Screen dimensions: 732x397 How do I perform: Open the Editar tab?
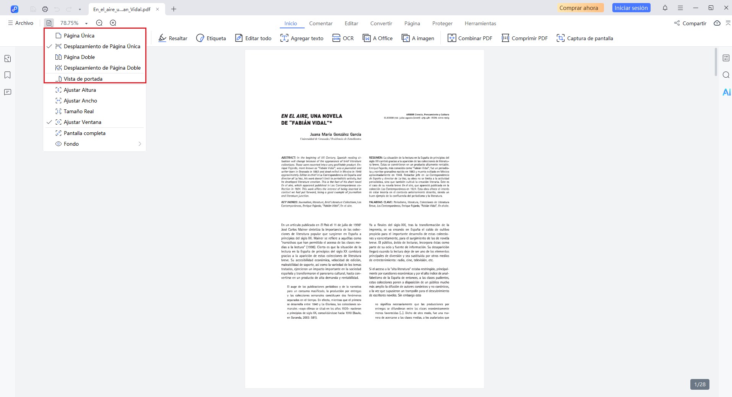[x=351, y=23]
